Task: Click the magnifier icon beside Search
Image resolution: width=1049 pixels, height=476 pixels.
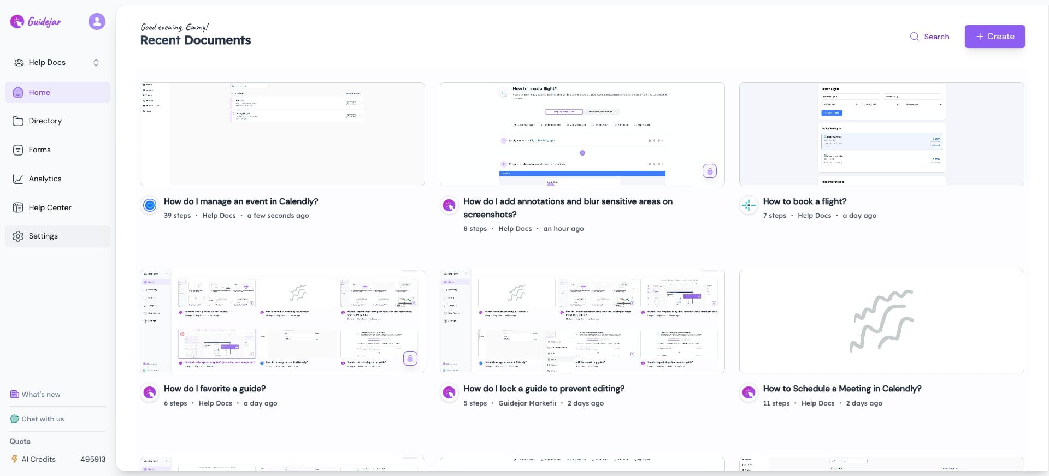Action: pyautogui.click(x=914, y=37)
